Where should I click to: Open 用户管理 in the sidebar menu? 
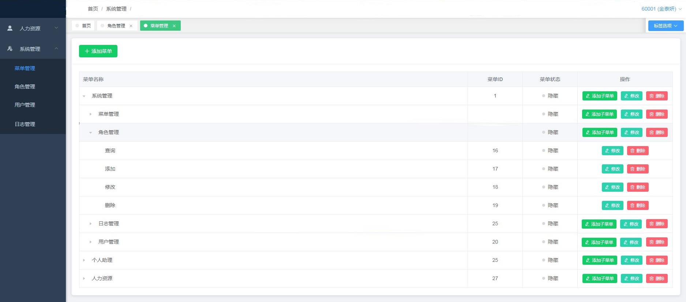(x=25, y=105)
